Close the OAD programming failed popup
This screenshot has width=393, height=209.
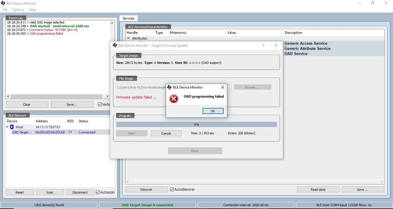click(x=223, y=87)
